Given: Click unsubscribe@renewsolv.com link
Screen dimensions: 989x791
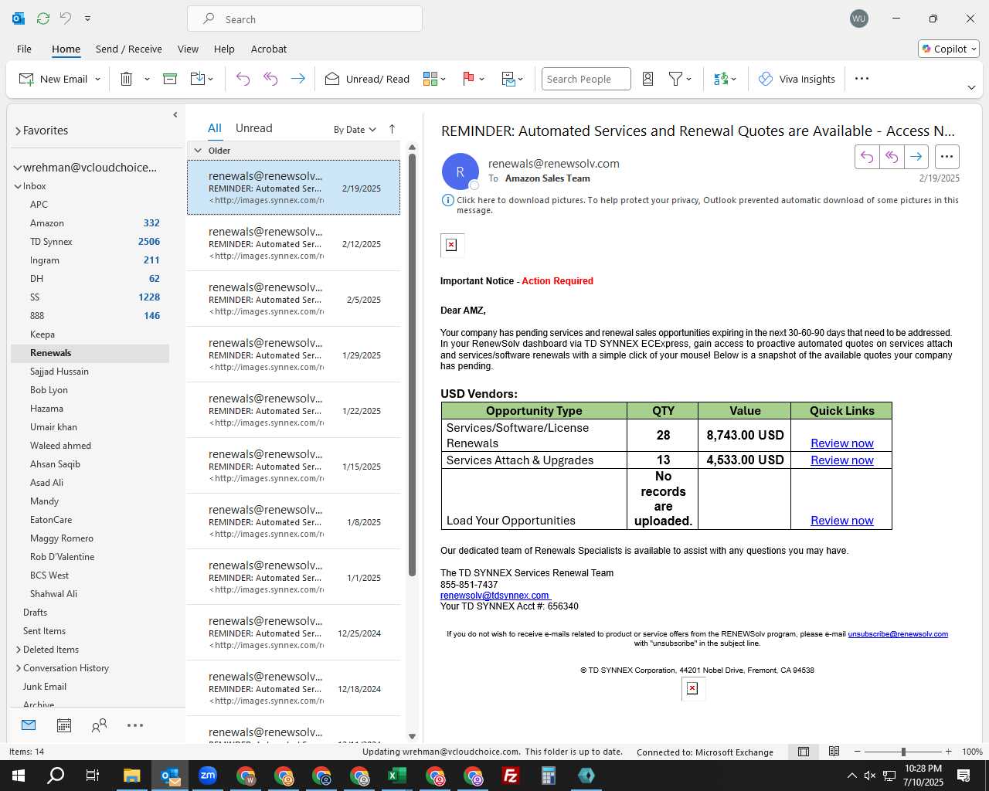Looking at the screenshot, I should pos(898,634).
